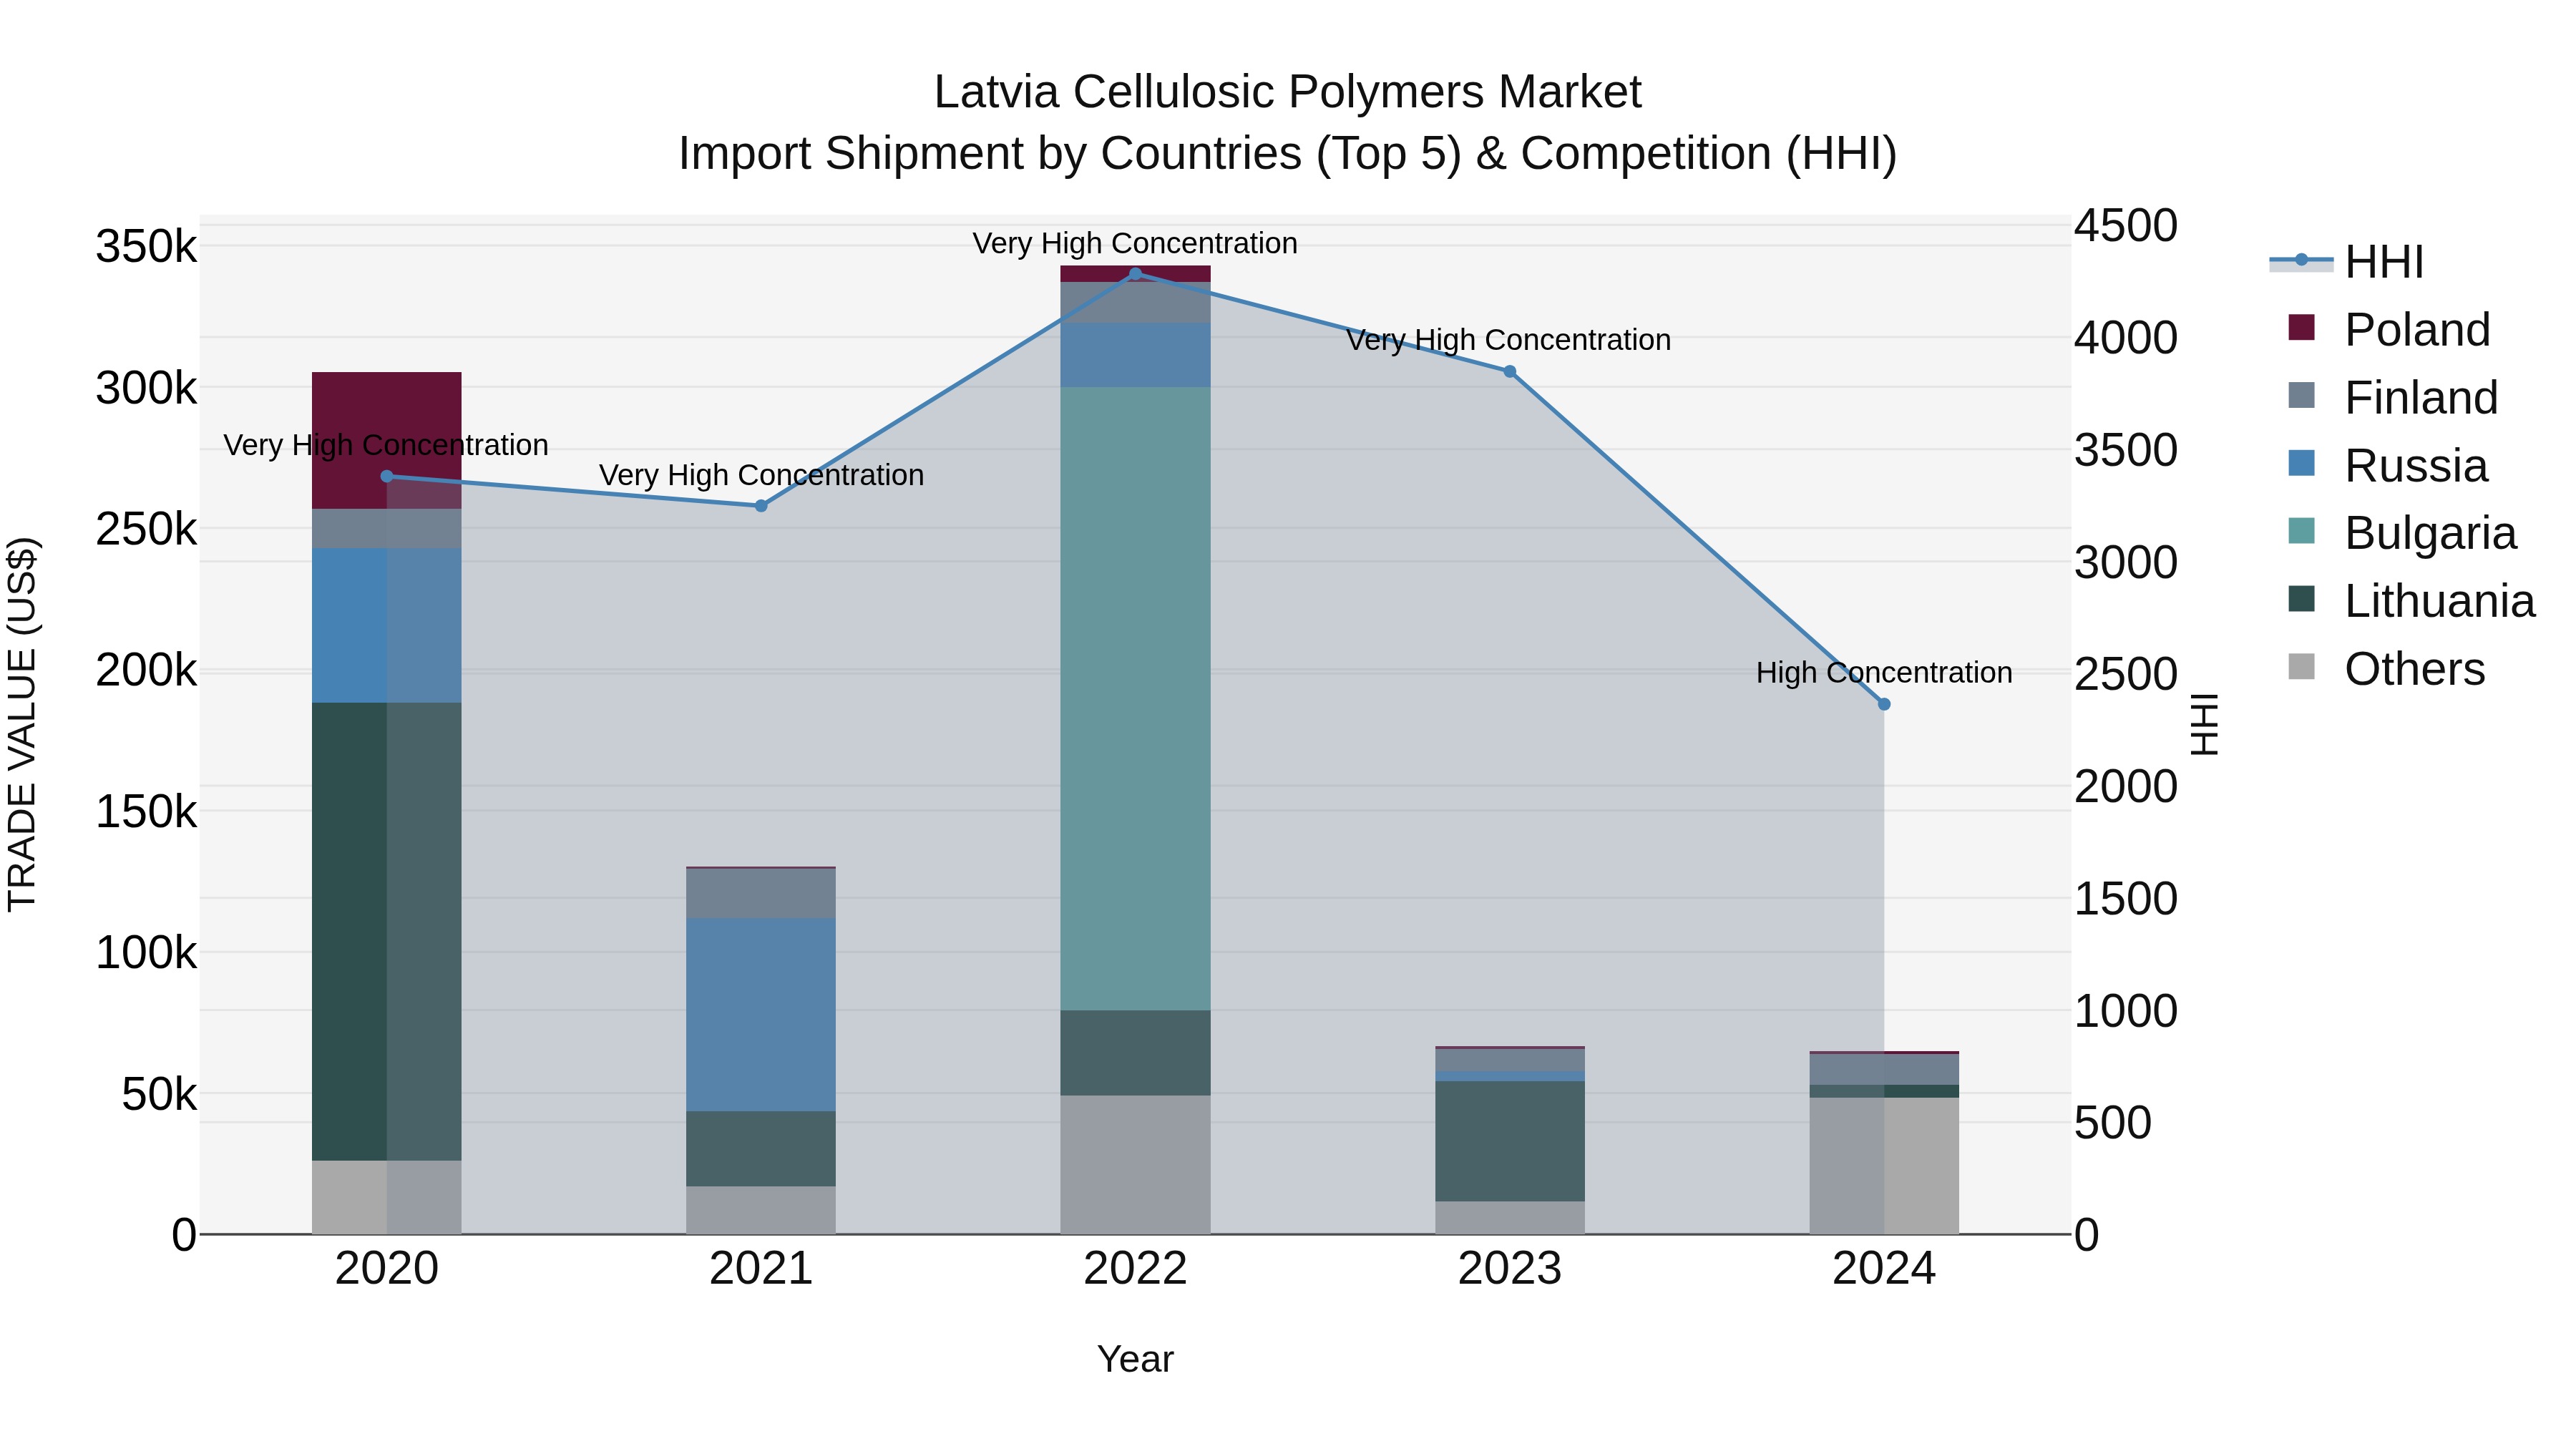Screen dimensions: 2576x1449
Task: Click the Poland segment in 2020 bar
Action: tap(387, 441)
